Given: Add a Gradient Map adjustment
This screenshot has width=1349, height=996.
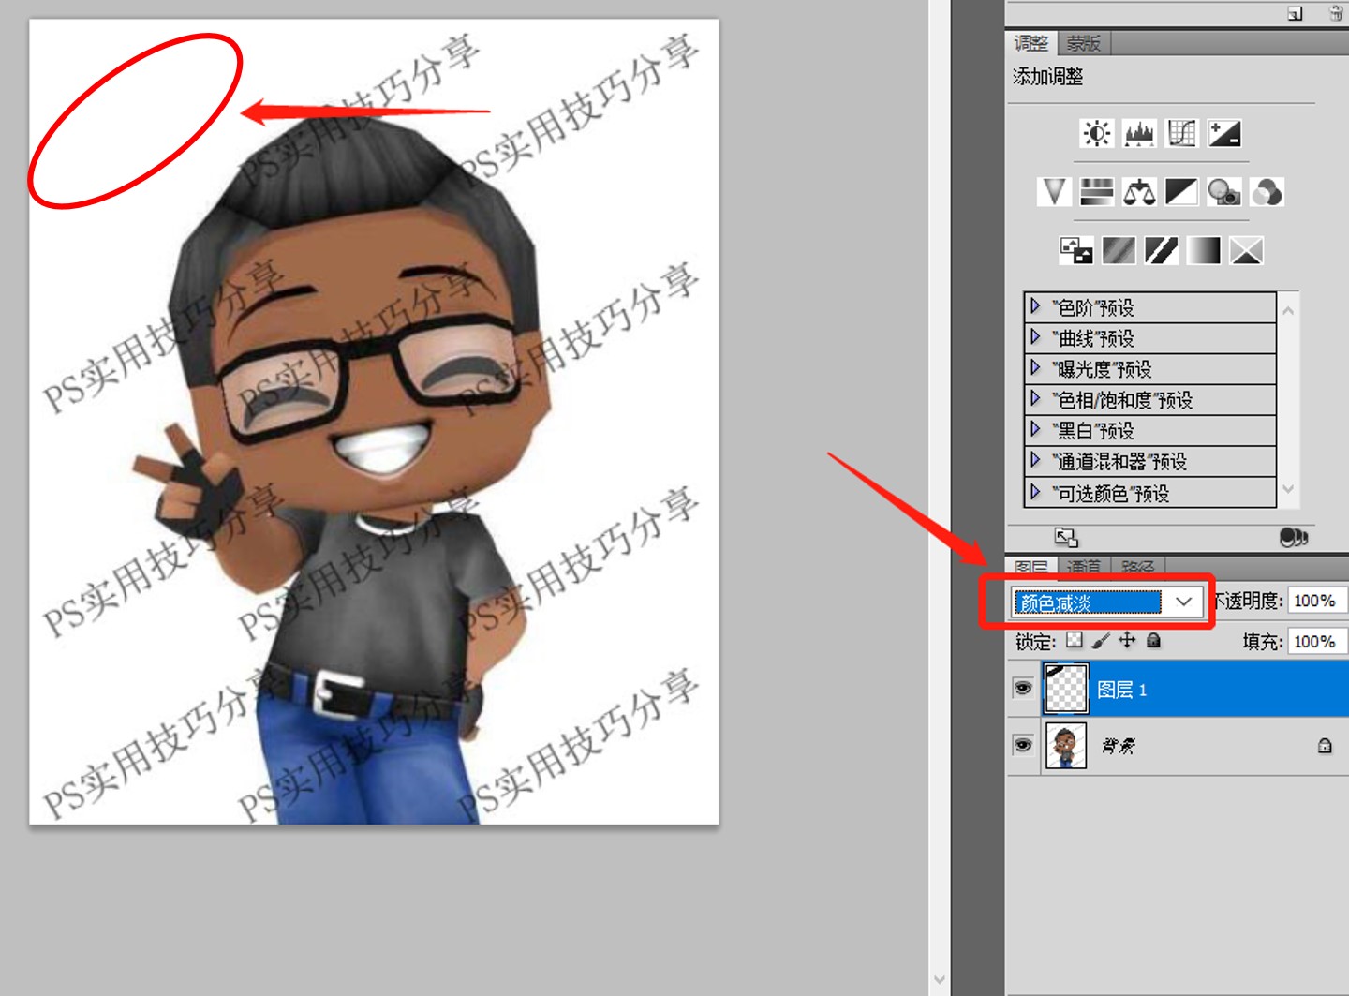Looking at the screenshot, I should [x=1204, y=251].
